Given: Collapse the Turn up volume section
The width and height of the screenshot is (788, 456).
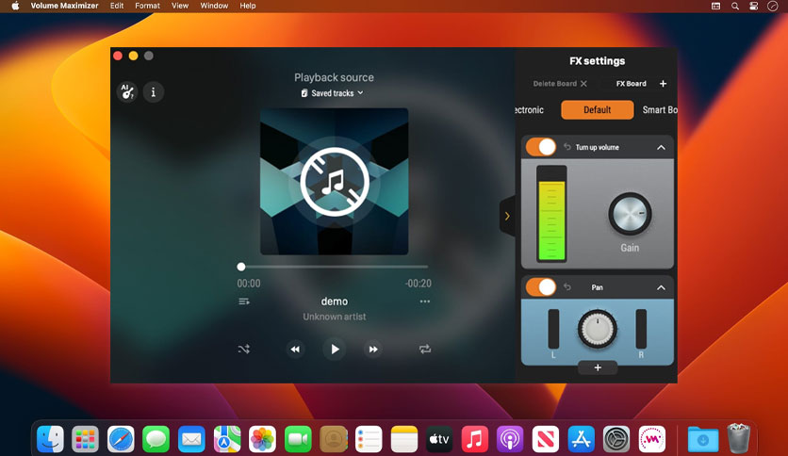Looking at the screenshot, I should [x=661, y=148].
